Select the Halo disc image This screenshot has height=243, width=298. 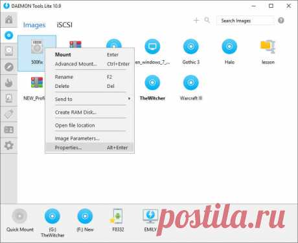pyautogui.click(x=229, y=52)
